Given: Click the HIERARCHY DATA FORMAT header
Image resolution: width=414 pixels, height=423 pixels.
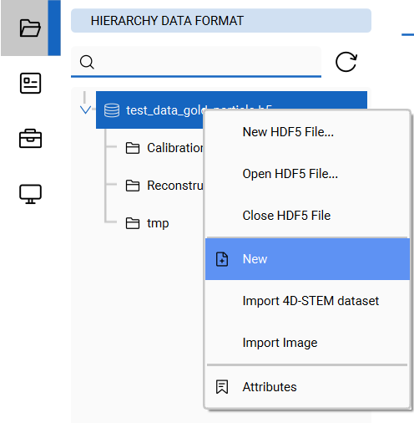Looking at the screenshot, I should click(x=221, y=21).
